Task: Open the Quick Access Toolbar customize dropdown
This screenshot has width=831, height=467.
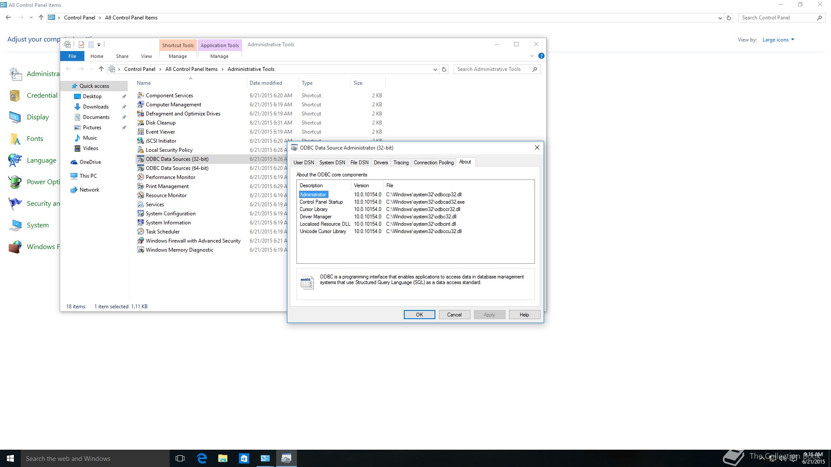Action: [x=99, y=45]
